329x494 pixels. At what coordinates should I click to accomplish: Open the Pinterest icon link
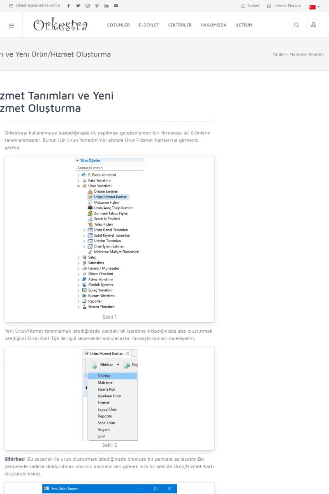97,6
